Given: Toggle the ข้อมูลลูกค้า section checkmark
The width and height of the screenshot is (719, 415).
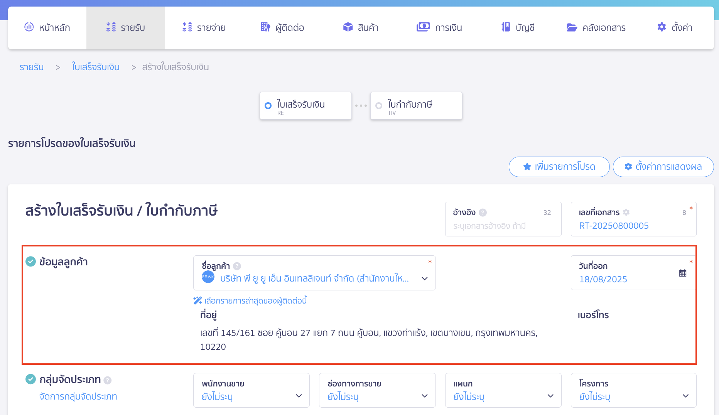Looking at the screenshot, I should pyautogui.click(x=30, y=261).
